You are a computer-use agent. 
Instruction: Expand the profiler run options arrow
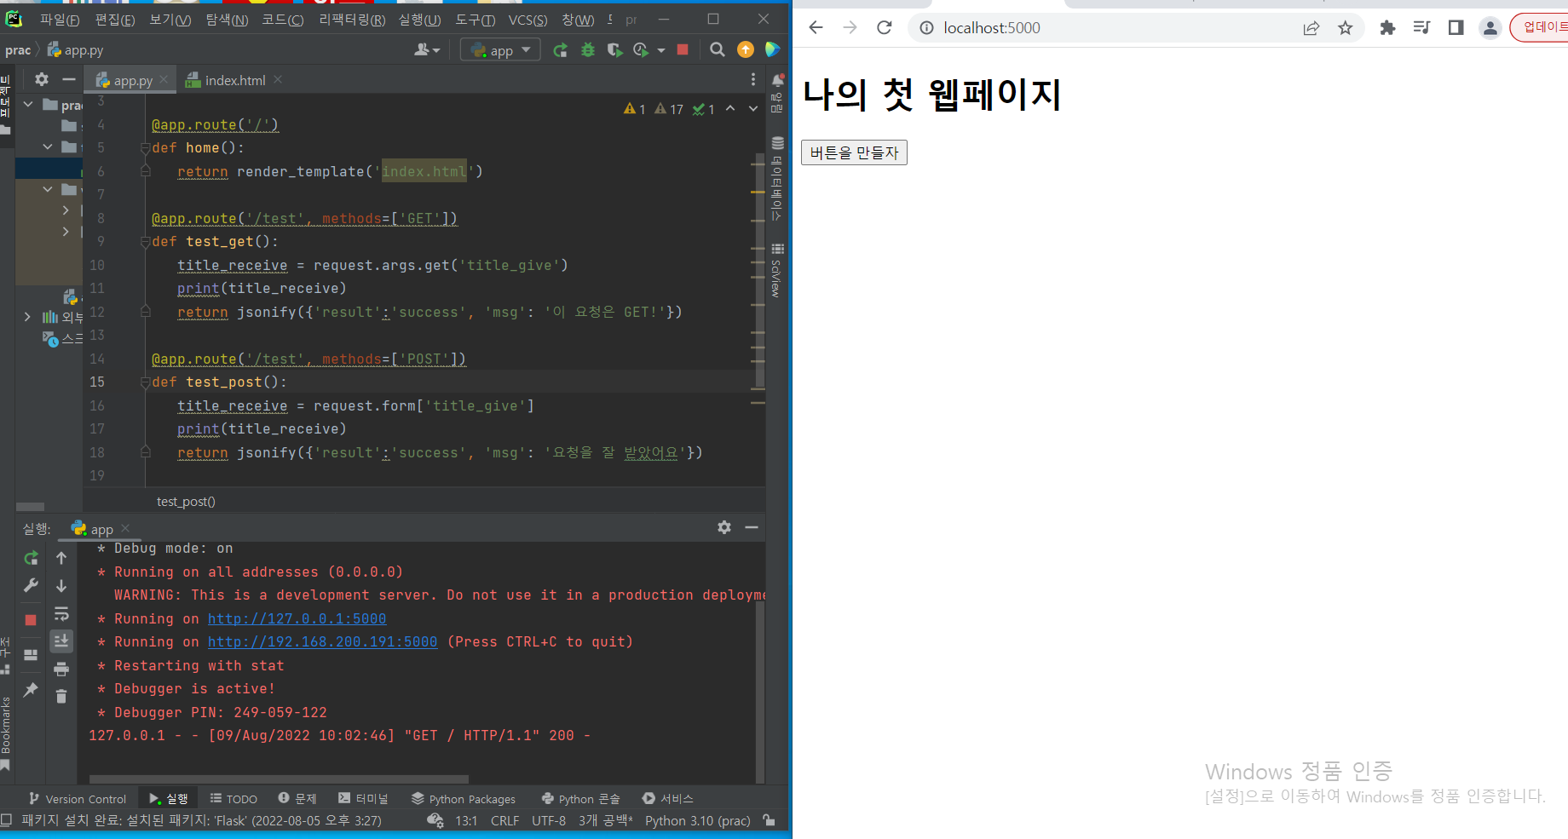coord(661,50)
